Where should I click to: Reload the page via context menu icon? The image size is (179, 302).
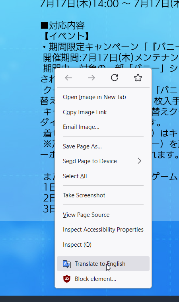tap(115, 78)
